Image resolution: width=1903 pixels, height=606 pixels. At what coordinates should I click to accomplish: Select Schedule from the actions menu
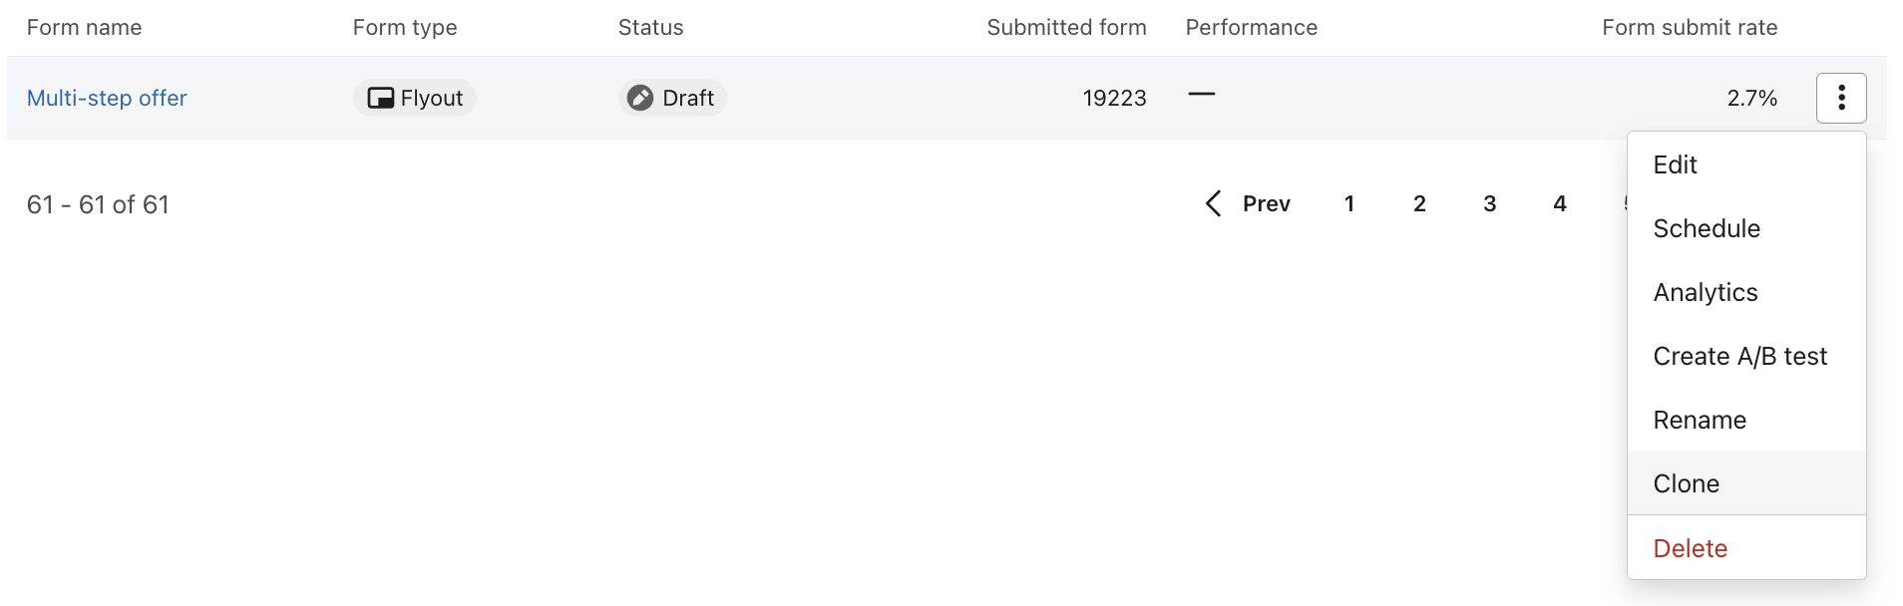1707,228
